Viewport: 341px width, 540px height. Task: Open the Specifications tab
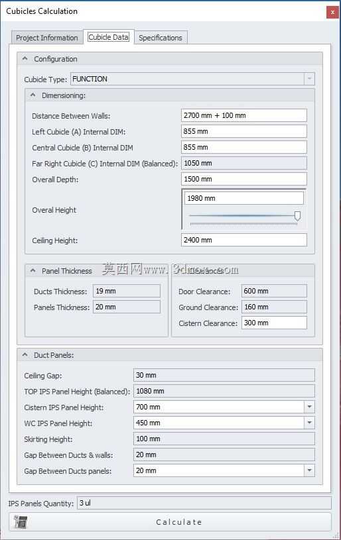[x=161, y=38]
